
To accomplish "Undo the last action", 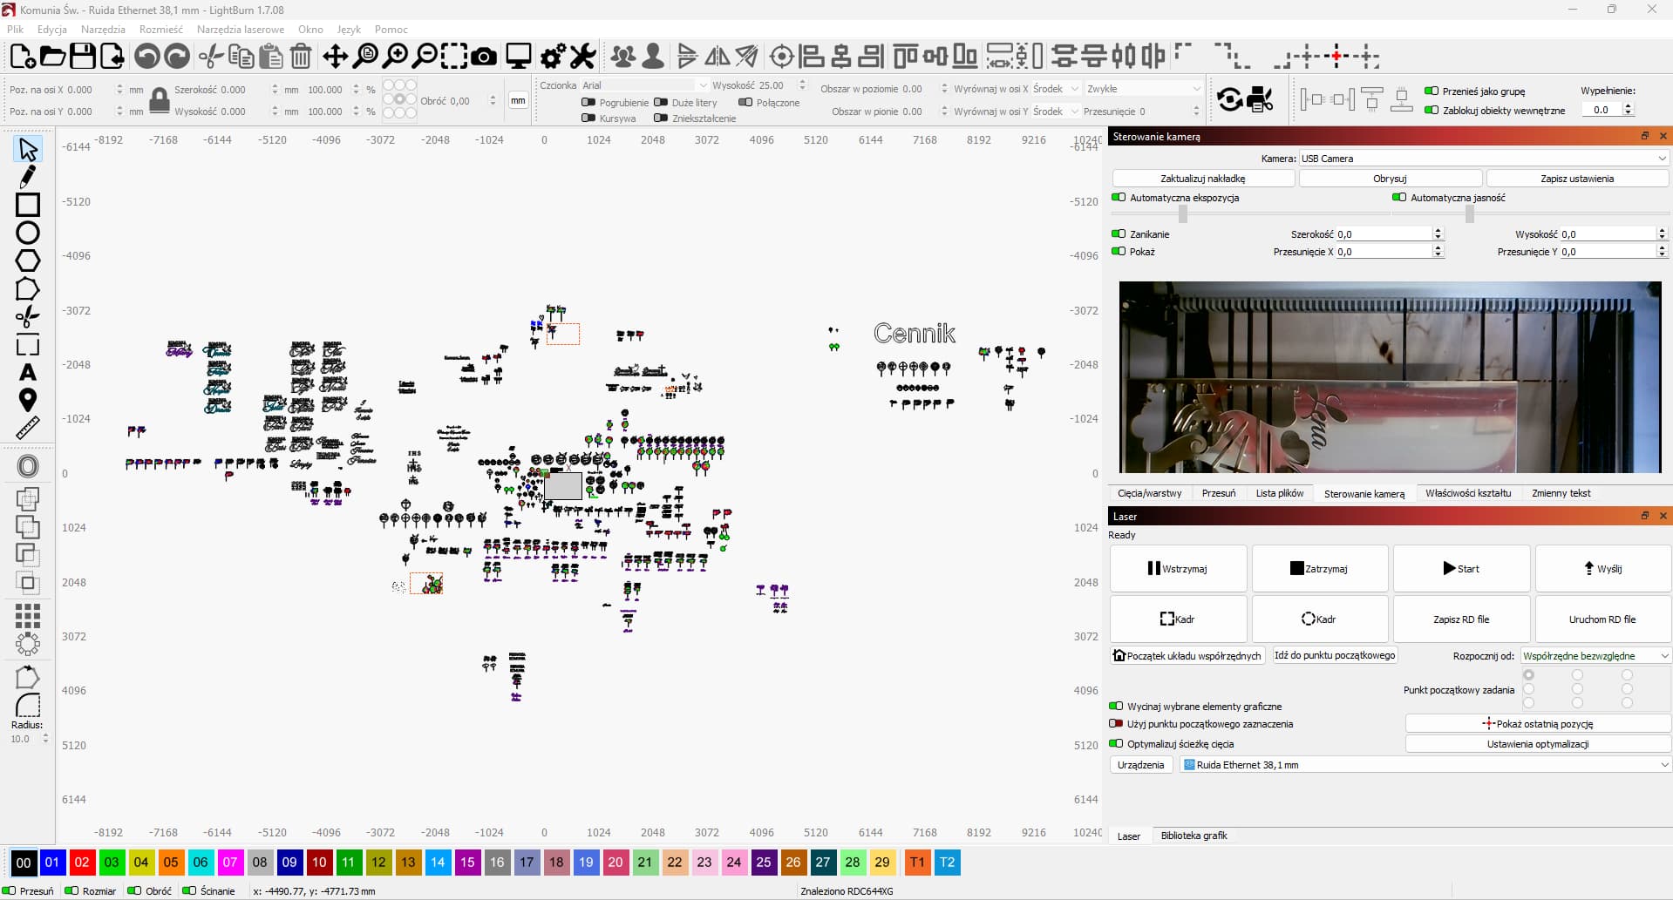I will click(147, 57).
